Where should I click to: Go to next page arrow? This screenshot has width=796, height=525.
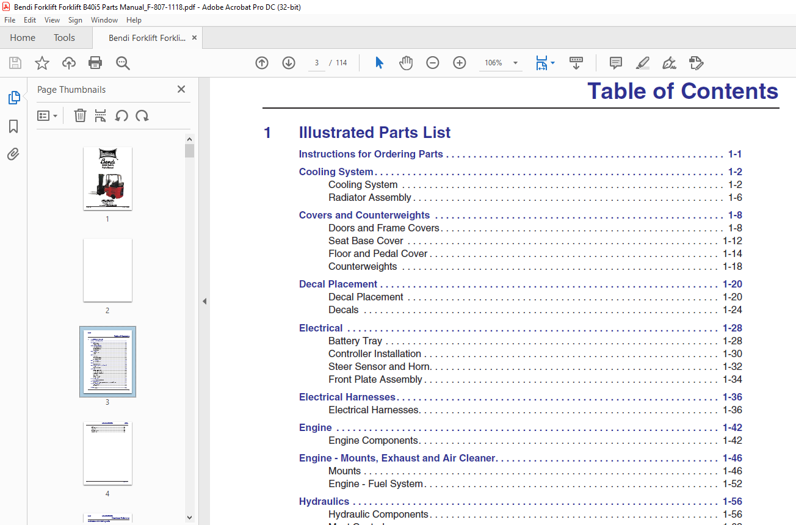click(x=289, y=63)
